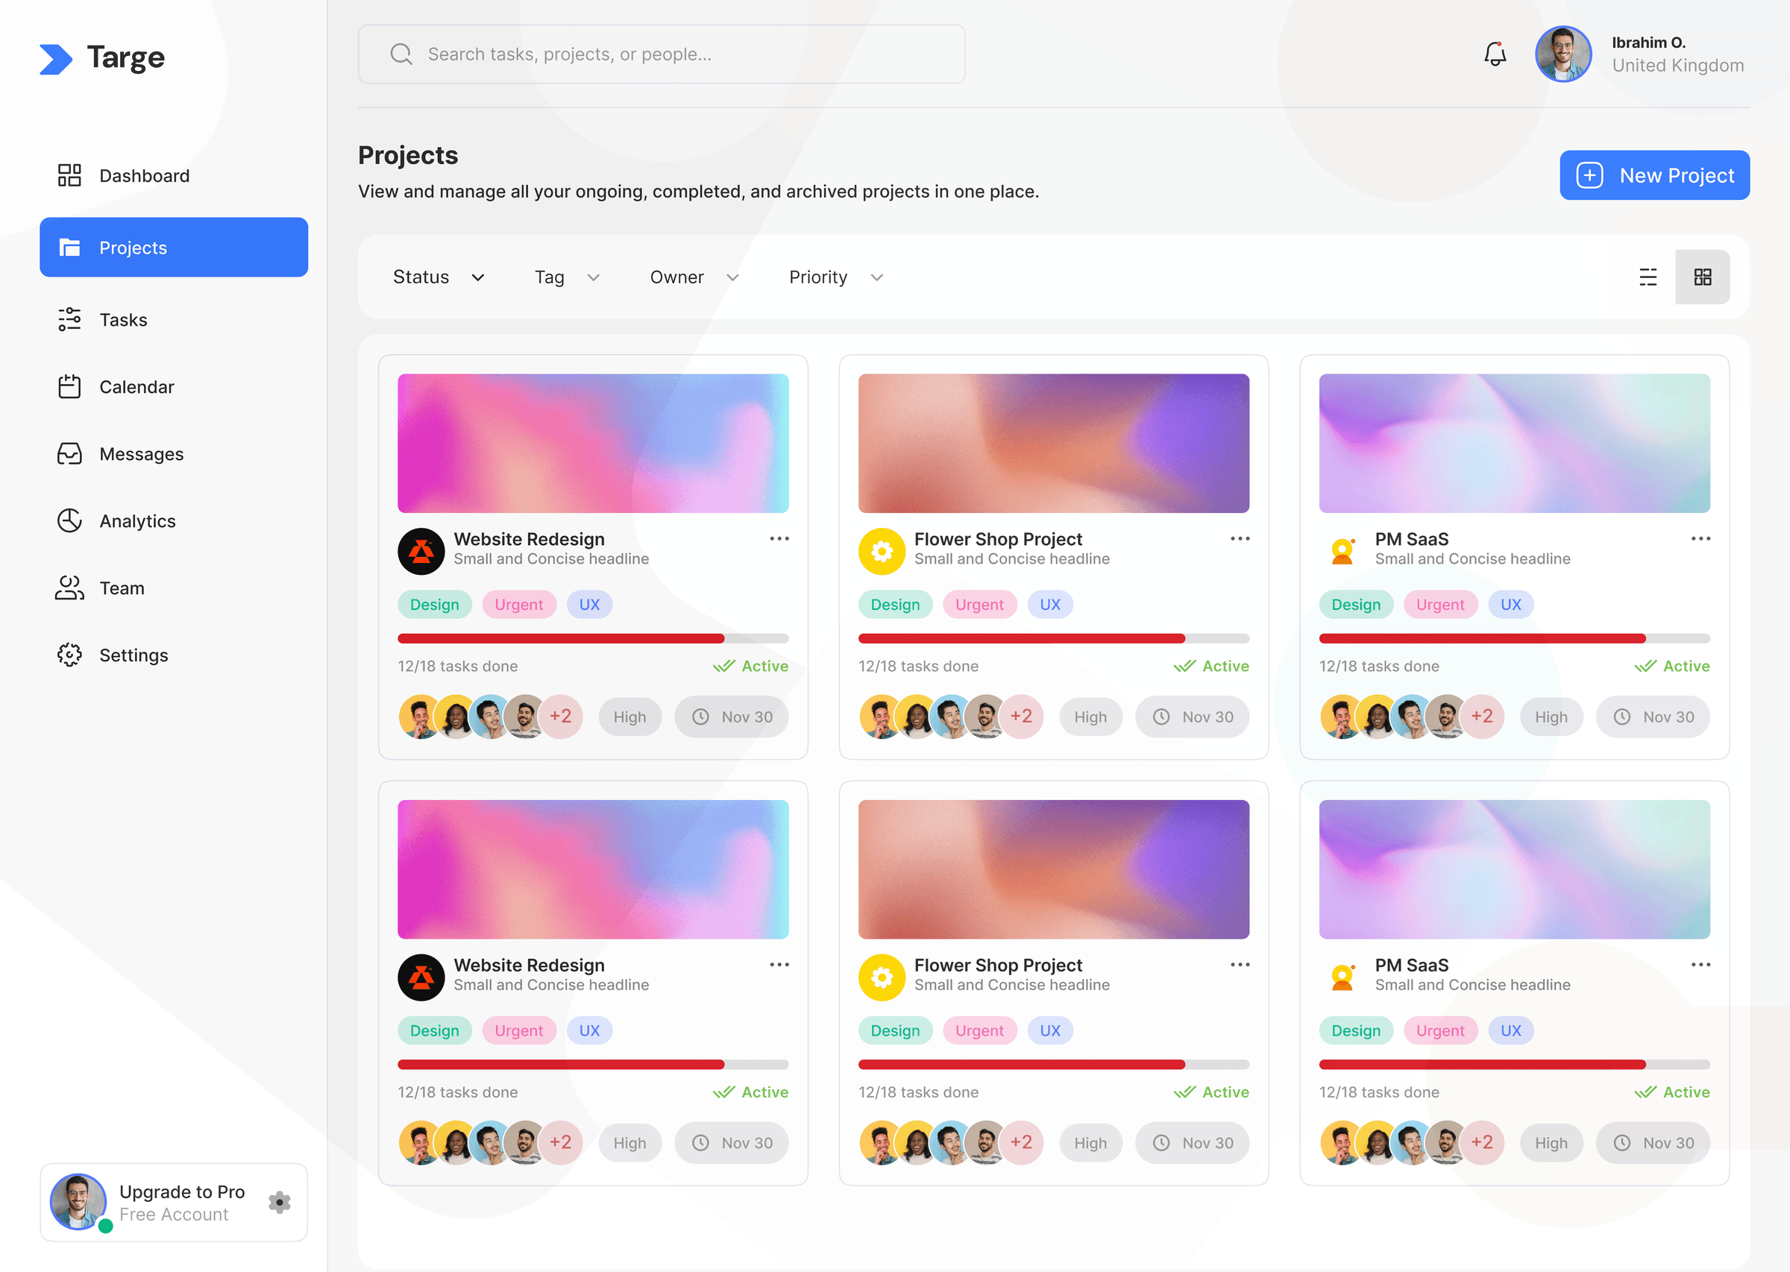Click progress bar on top-row Website Redesign
This screenshot has height=1272, width=1790.
click(x=593, y=638)
